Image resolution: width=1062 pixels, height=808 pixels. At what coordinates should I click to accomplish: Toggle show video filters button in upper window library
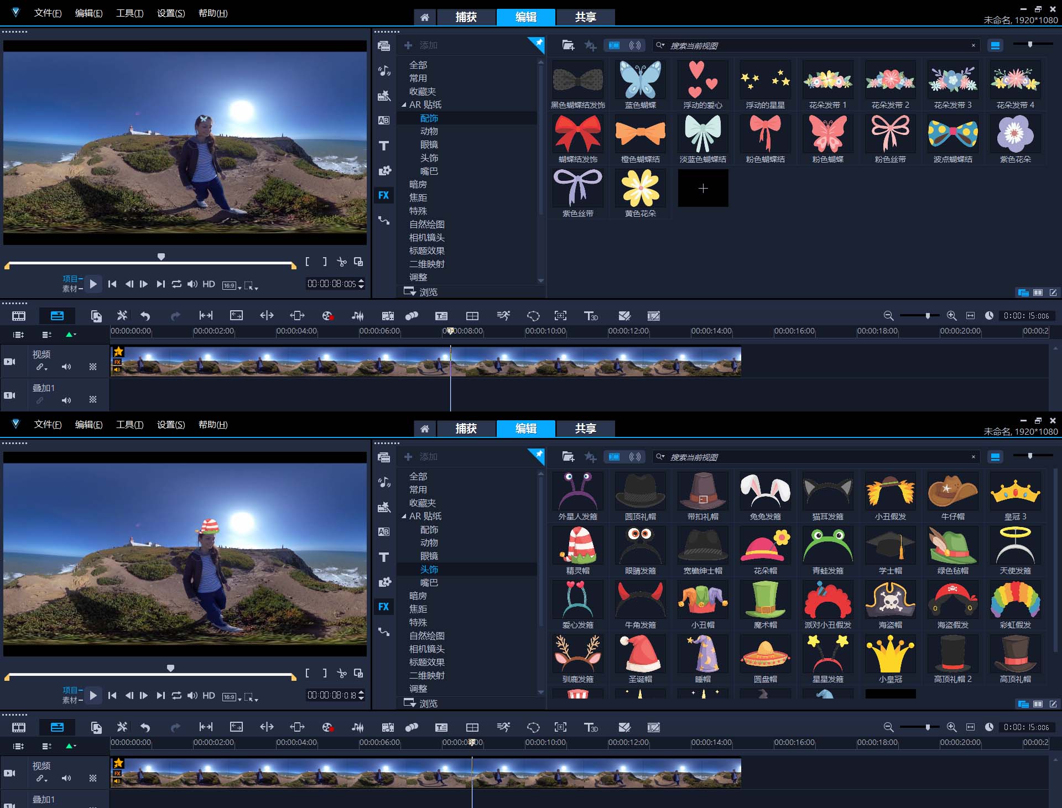[x=614, y=45]
